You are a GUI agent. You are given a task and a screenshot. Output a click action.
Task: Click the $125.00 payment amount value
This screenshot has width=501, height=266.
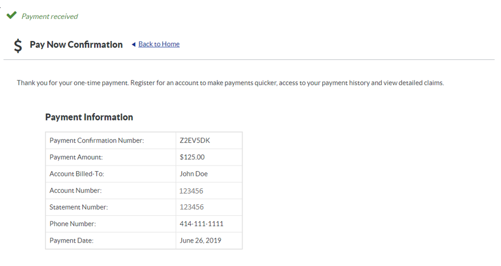pos(192,157)
